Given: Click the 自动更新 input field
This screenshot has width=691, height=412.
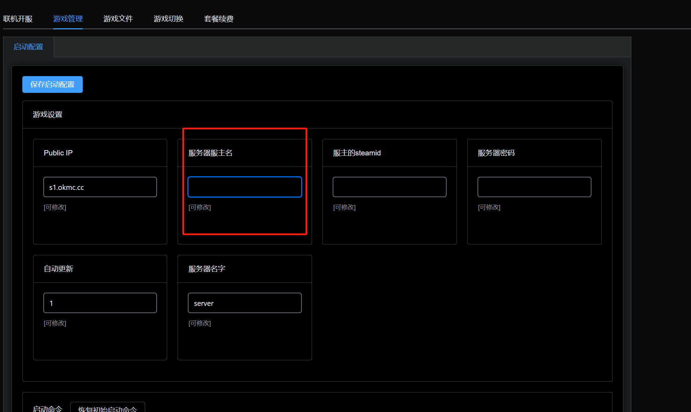Looking at the screenshot, I should click(x=100, y=303).
